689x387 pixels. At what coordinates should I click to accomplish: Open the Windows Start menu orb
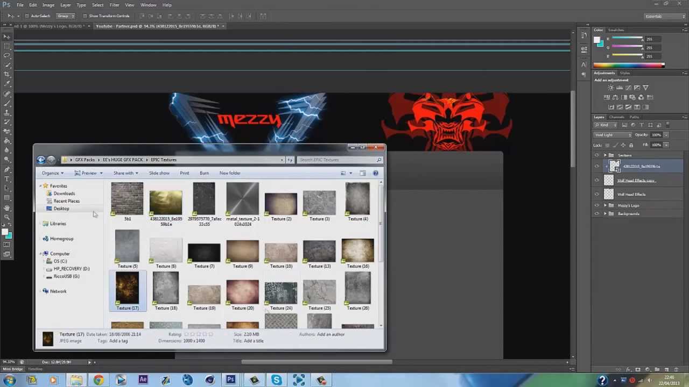tap(9, 380)
